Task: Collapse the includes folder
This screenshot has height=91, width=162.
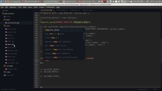Action: (8, 66)
